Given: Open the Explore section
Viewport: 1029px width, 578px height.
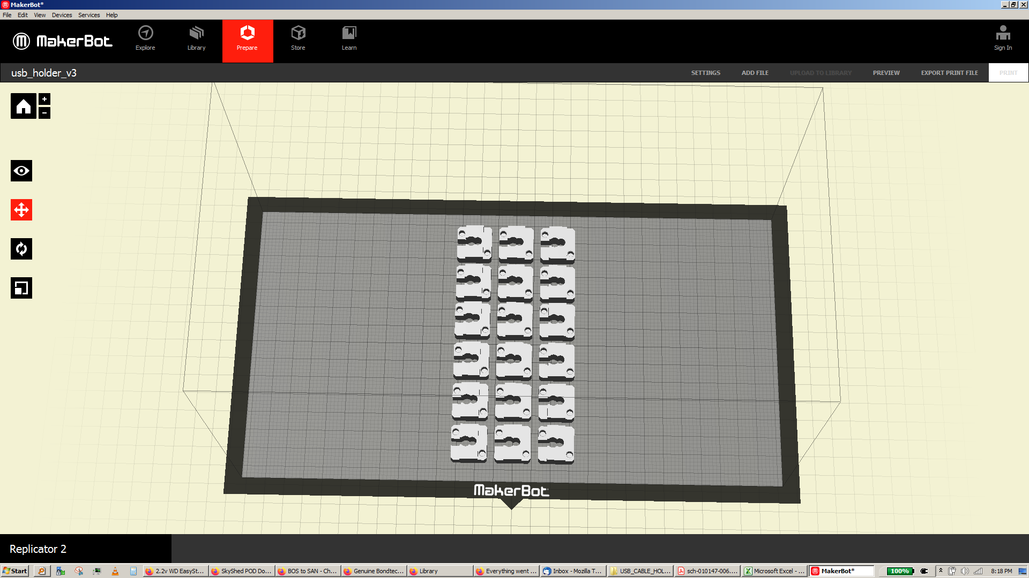Looking at the screenshot, I should click(x=145, y=39).
